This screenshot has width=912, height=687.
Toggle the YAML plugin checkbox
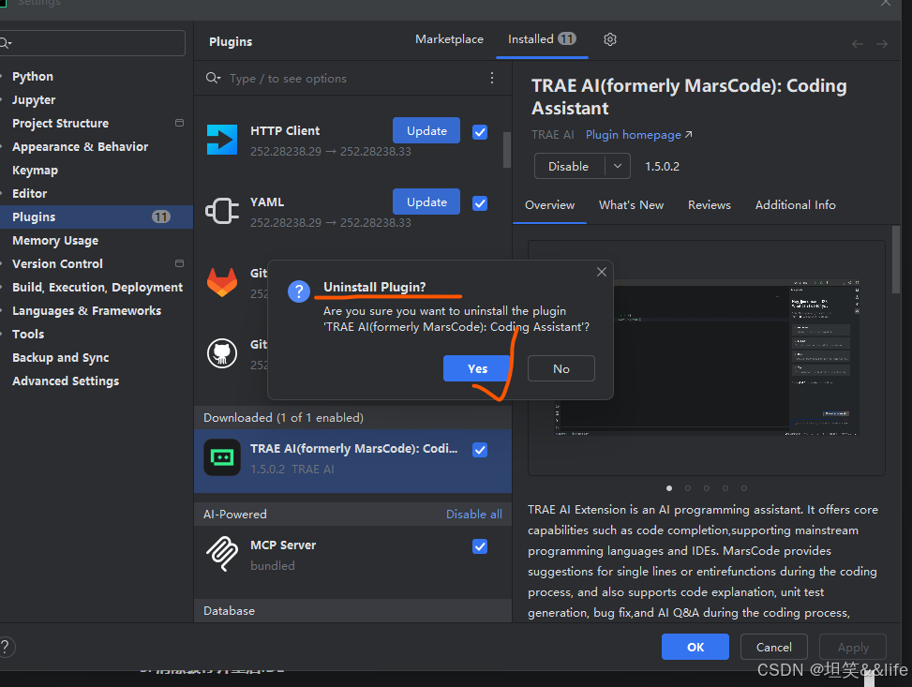[x=480, y=203]
